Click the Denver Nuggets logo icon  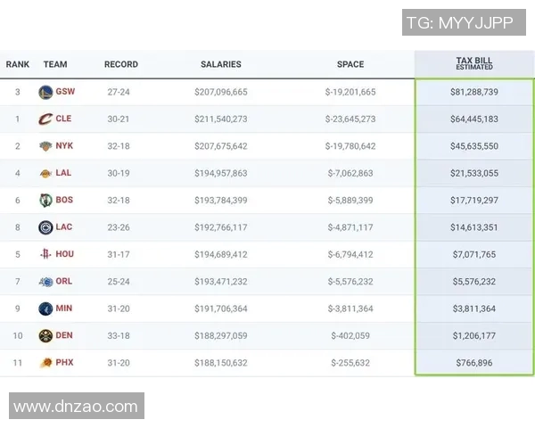pyautogui.click(x=45, y=335)
